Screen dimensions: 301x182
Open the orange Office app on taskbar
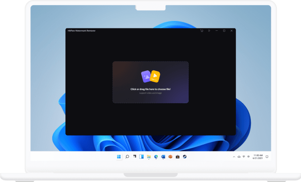(170, 157)
